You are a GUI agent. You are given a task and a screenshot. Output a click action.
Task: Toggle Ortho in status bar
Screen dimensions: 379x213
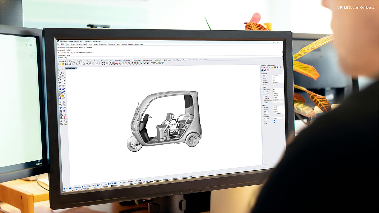[x=140, y=182]
